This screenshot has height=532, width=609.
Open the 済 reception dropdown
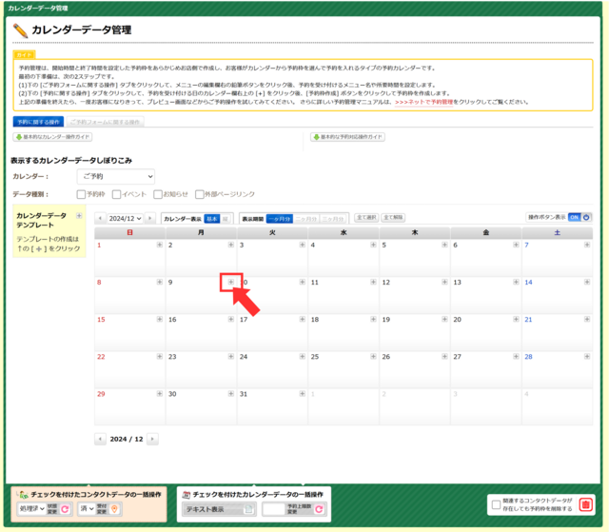(x=87, y=509)
